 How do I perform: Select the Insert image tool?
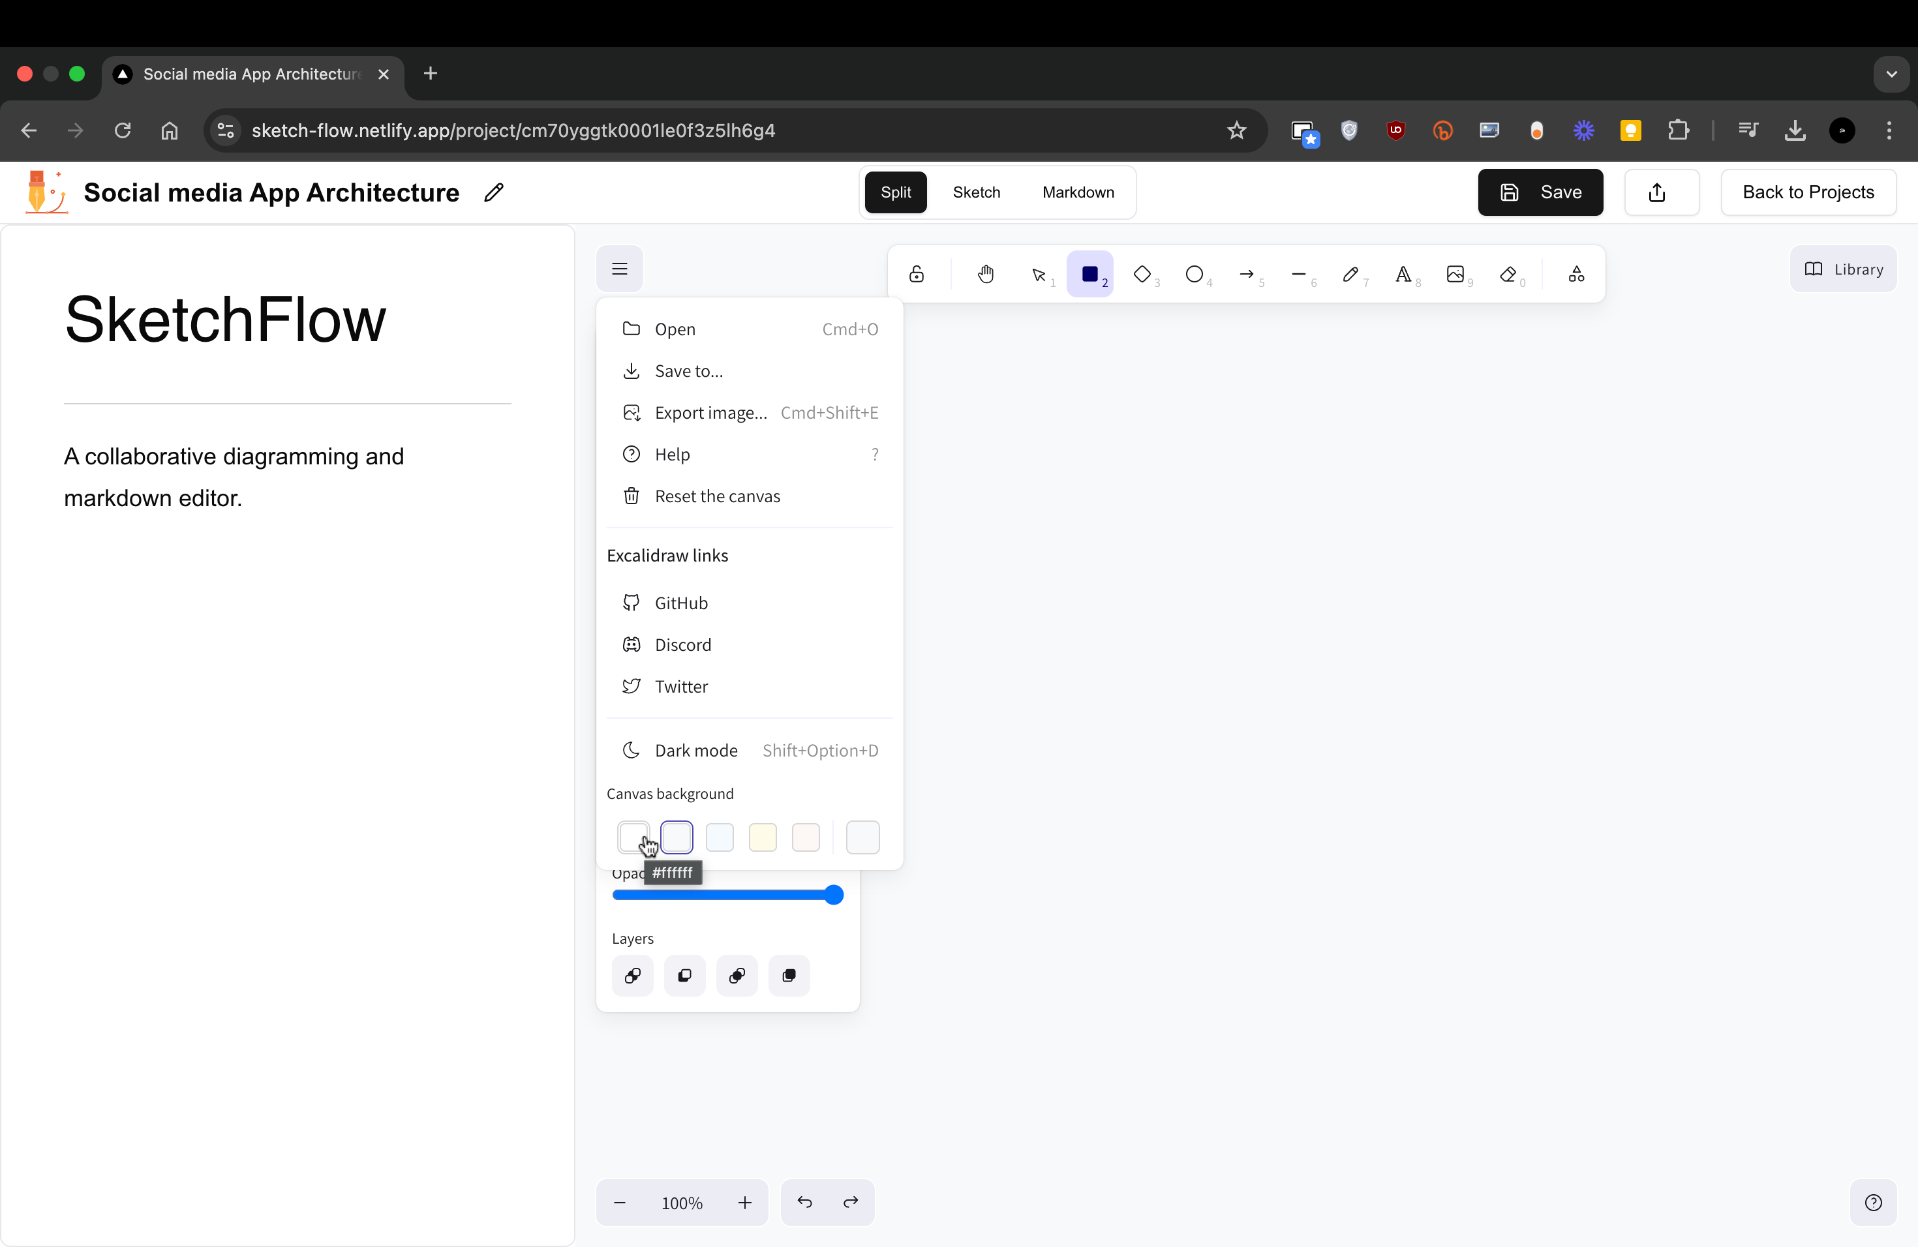1455,274
